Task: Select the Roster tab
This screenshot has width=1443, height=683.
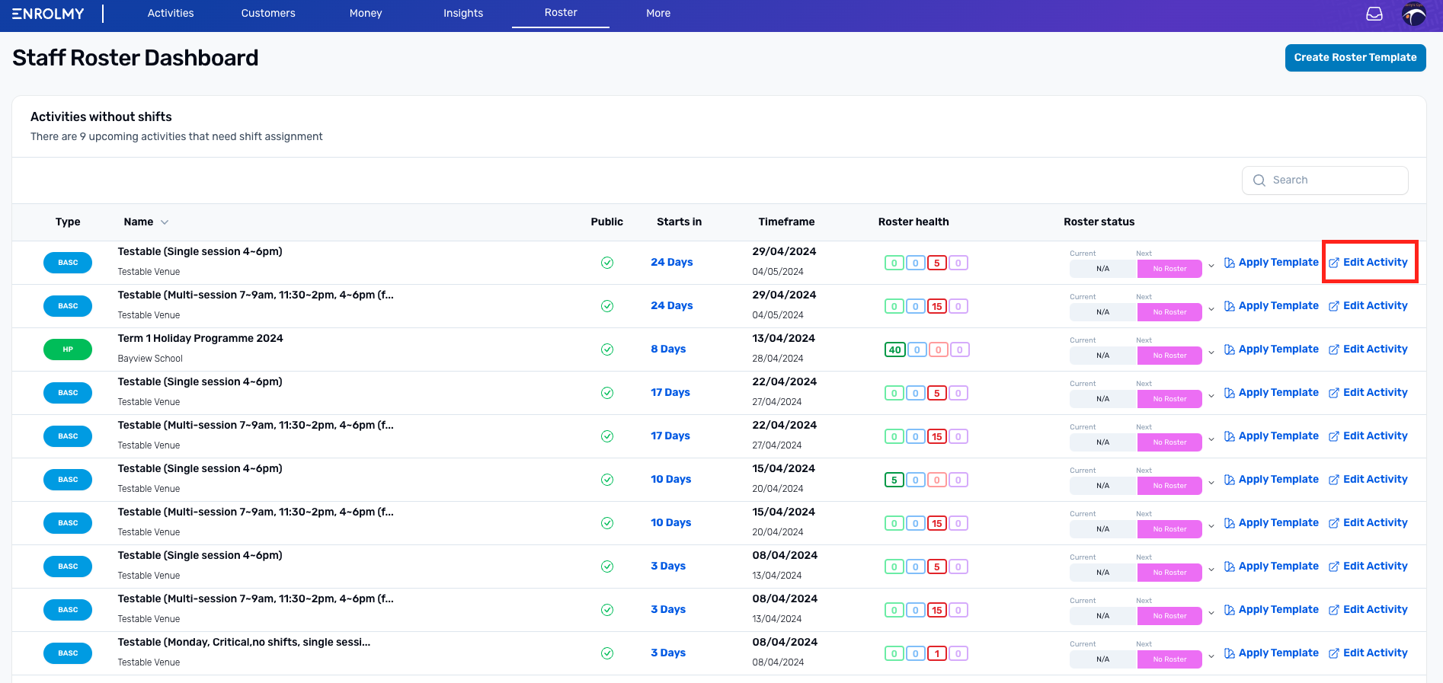Action: coord(561,13)
